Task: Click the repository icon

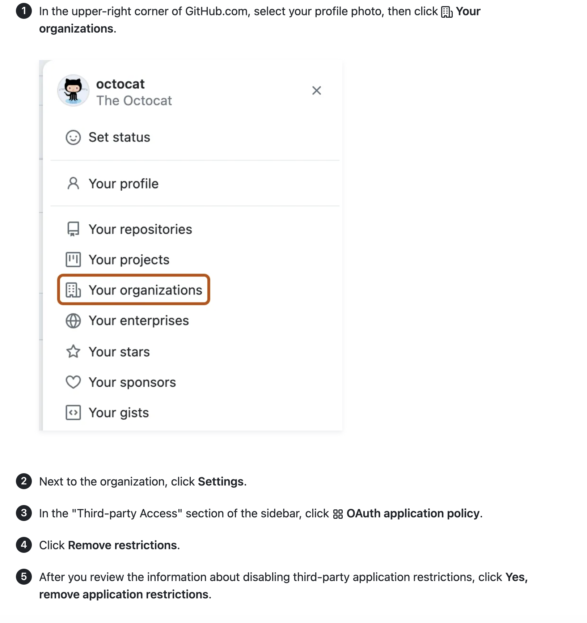Action: 73,229
